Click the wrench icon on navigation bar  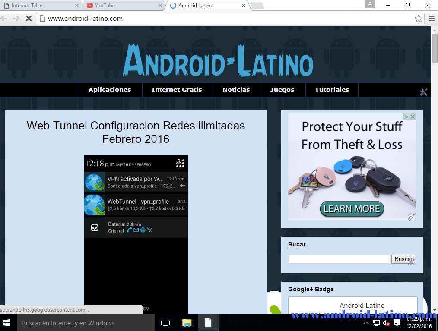pyautogui.click(x=424, y=92)
